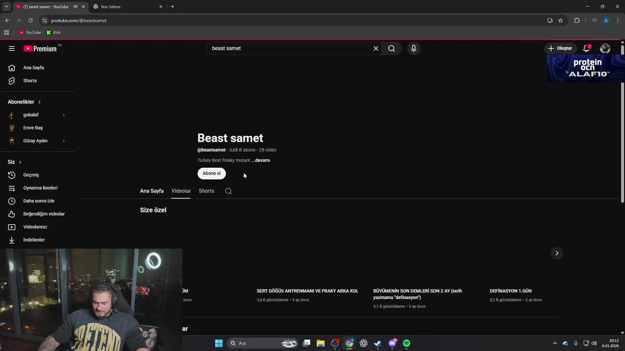Open a new browser tab with plus
The width and height of the screenshot is (625, 351).
tap(172, 7)
